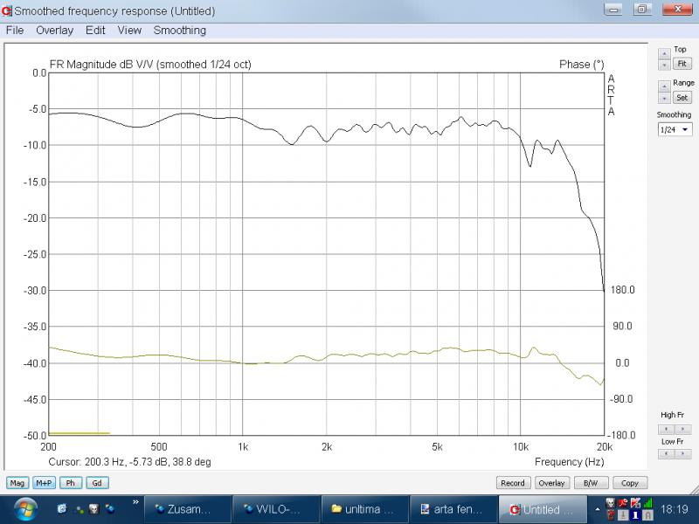
Task: Click the Frequency (Hz) axis label
Action: (x=570, y=462)
